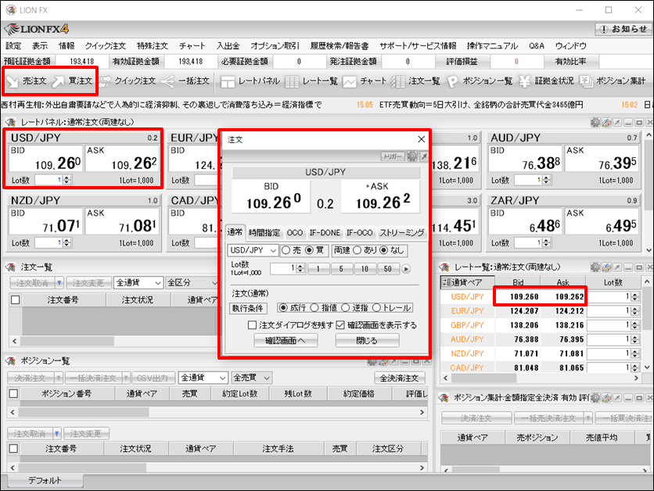Open the 注文一覧 order list toolbar item
This screenshot has width=654, height=491.
point(415,81)
